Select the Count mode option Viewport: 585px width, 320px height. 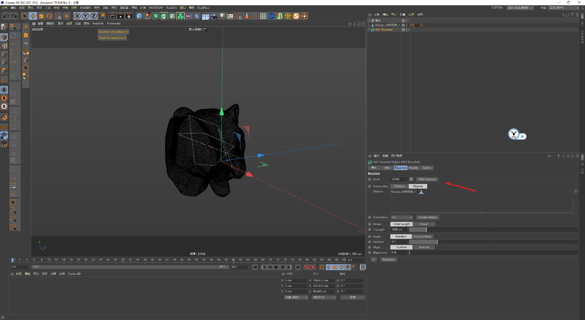pos(424,224)
